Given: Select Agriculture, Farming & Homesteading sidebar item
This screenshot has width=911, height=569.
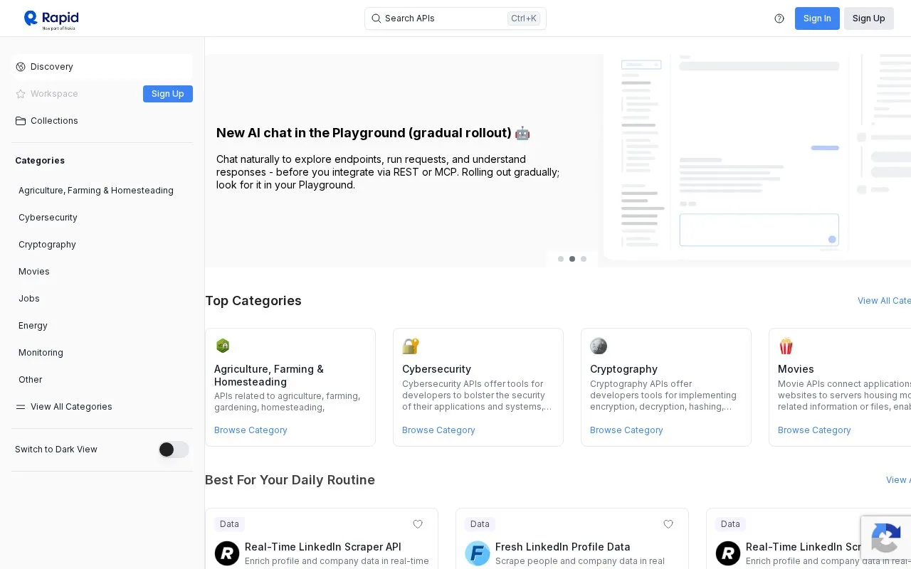Looking at the screenshot, I should (x=96, y=191).
